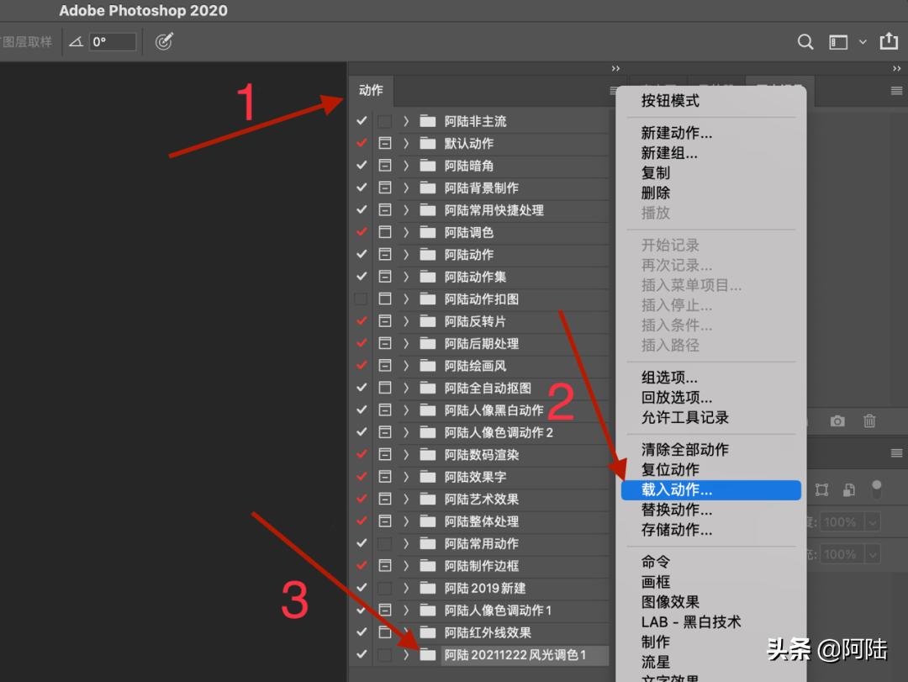Click the share/export icon top right

pyautogui.click(x=890, y=41)
